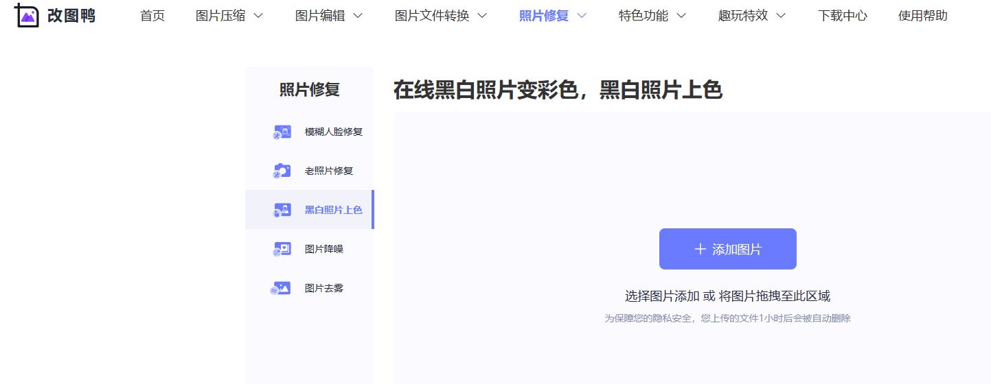Image resolution: width=991 pixels, height=384 pixels.
Task: Click the 添加图片 button
Action: click(728, 249)
